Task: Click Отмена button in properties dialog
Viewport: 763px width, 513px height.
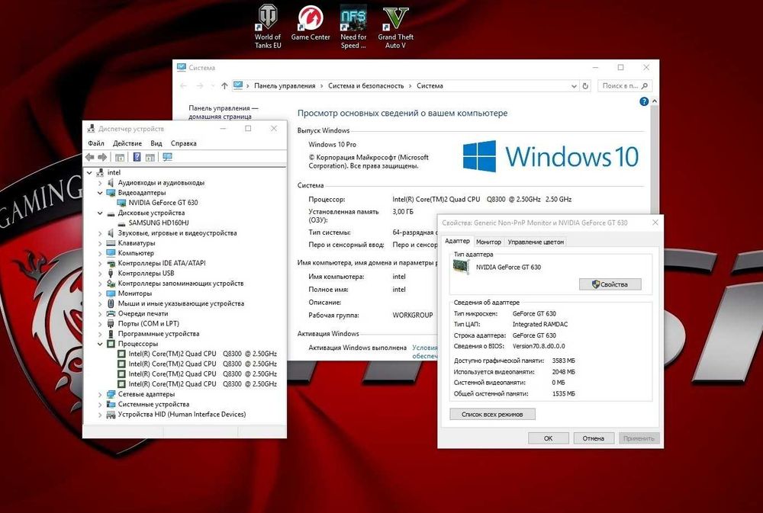Action: point(593,438)
